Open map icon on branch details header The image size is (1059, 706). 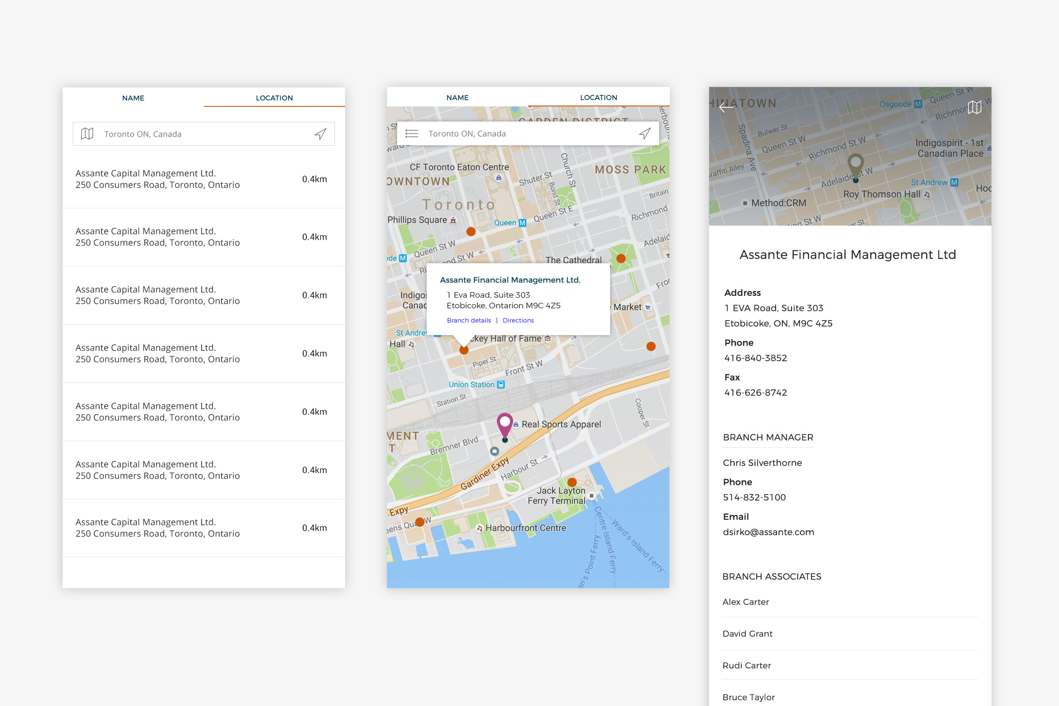(x=974, y=107)
